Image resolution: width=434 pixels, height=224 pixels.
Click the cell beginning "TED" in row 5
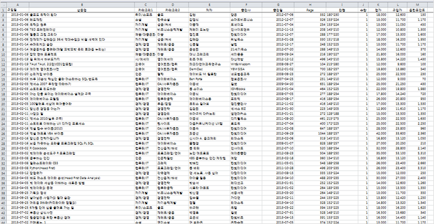(x=82, y=29)
